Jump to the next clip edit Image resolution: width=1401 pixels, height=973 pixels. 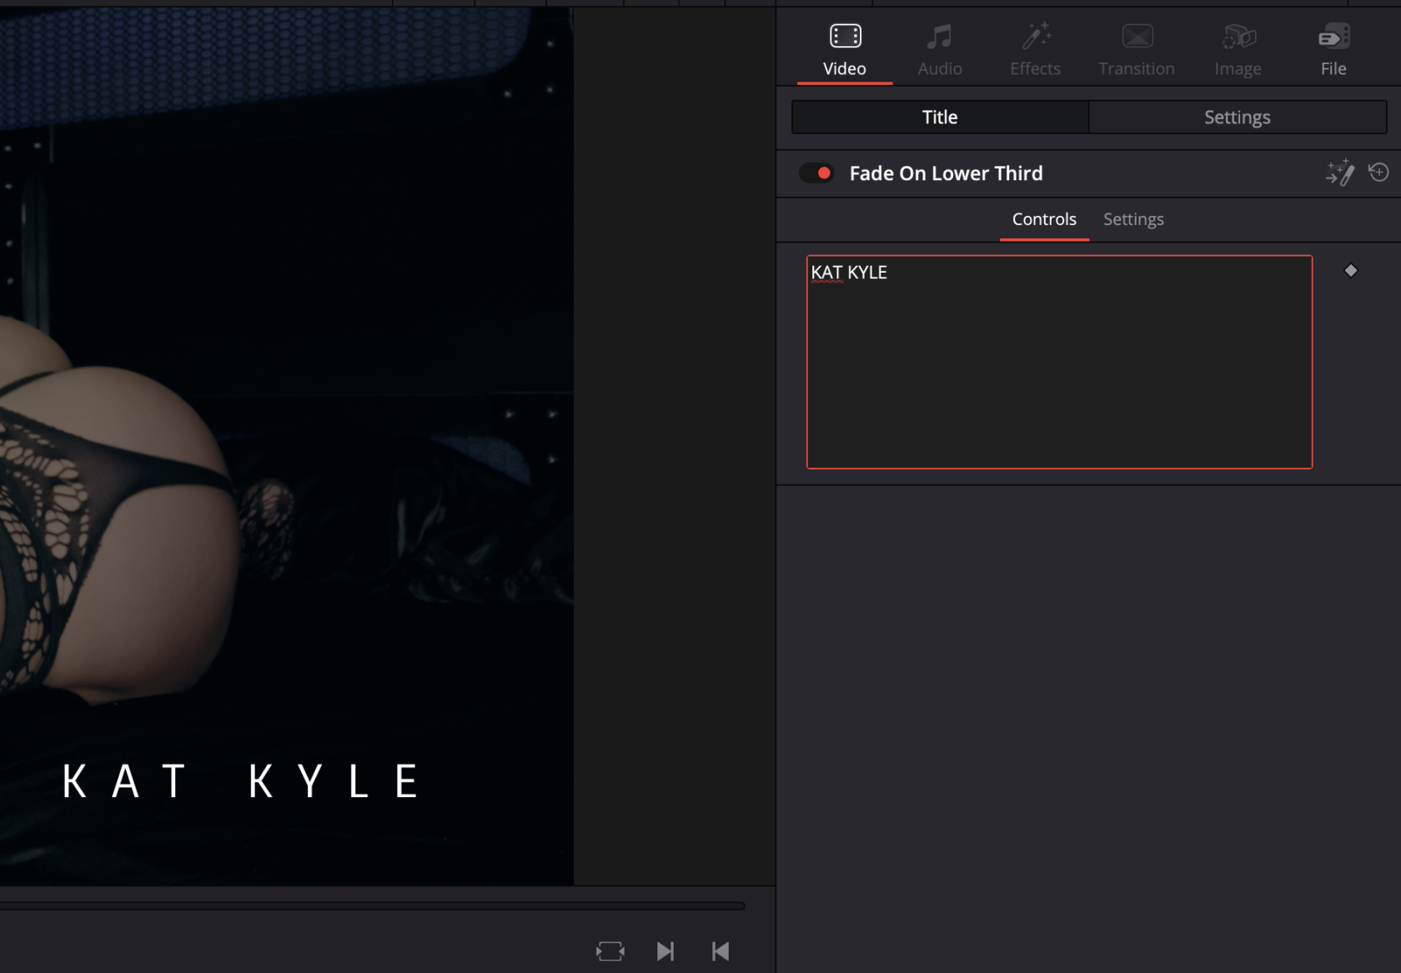(665, 951)
